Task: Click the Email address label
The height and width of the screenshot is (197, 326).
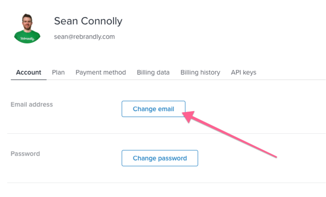Action: tap(32, 104)
